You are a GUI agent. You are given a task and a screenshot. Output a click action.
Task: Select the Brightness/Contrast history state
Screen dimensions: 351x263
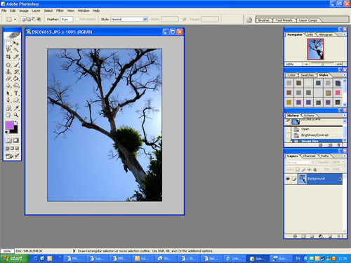[317, 135]
